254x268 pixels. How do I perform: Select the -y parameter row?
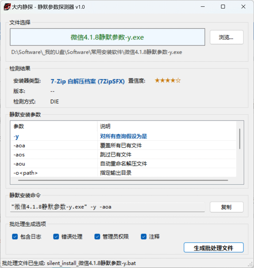click(x=123, y=136)
